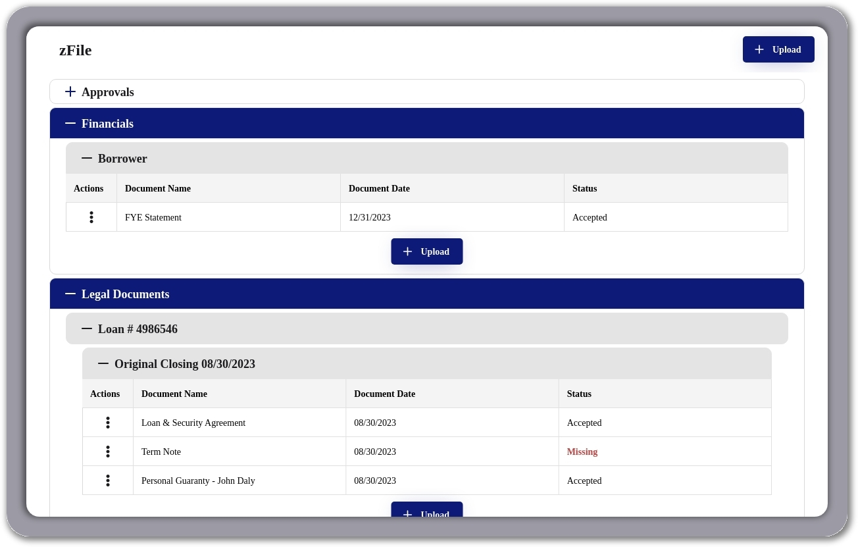Expand the Approvals section header
This screenshot has width=858, height=547.
[108, 92]
